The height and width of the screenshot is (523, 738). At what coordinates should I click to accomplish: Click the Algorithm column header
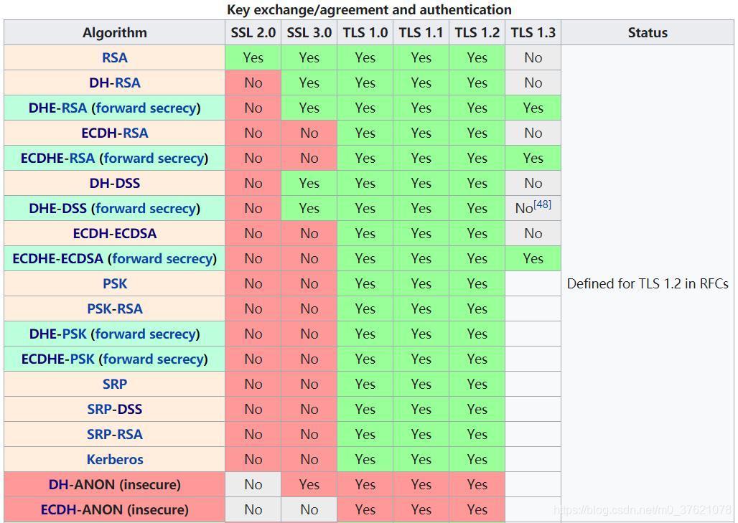pos(114,32)
